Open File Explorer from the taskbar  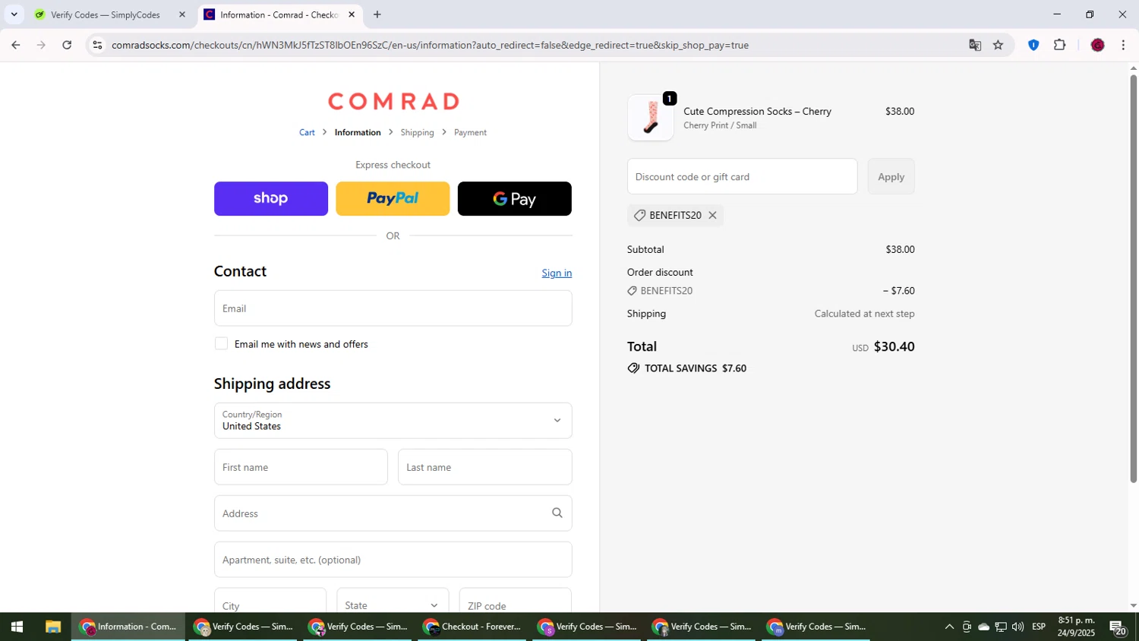[x=52, y=627]
